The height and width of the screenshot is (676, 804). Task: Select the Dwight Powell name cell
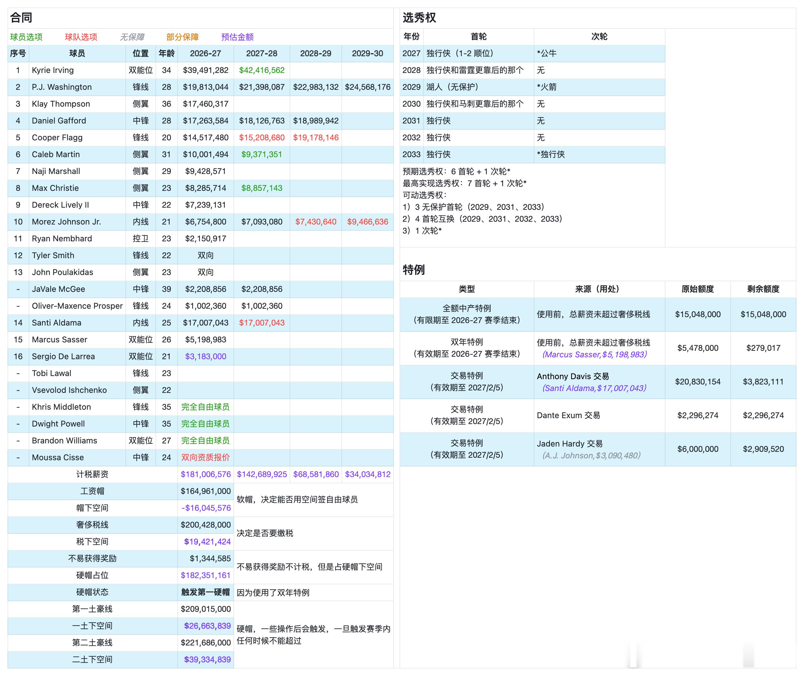pyautogui.click(x=77, y=424)
